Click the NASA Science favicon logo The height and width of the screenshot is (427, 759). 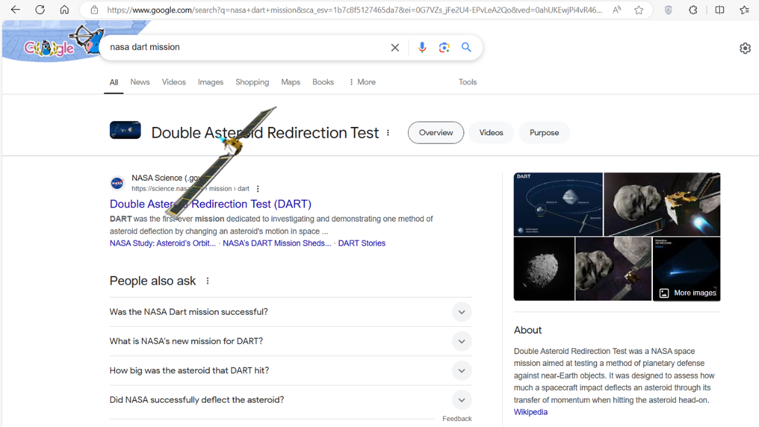pos(117,183)
